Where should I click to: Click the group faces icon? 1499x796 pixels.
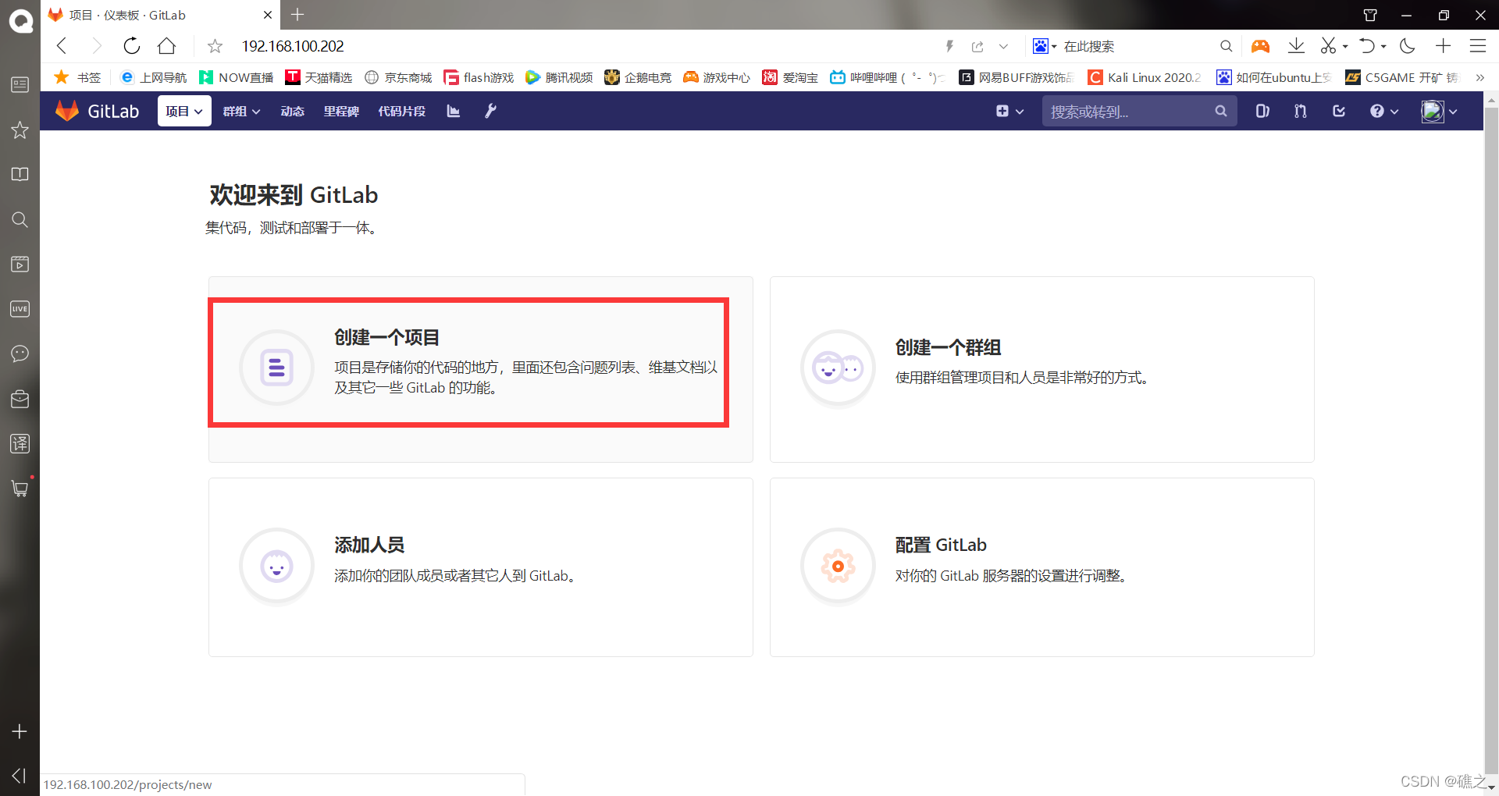click(838, 368)
